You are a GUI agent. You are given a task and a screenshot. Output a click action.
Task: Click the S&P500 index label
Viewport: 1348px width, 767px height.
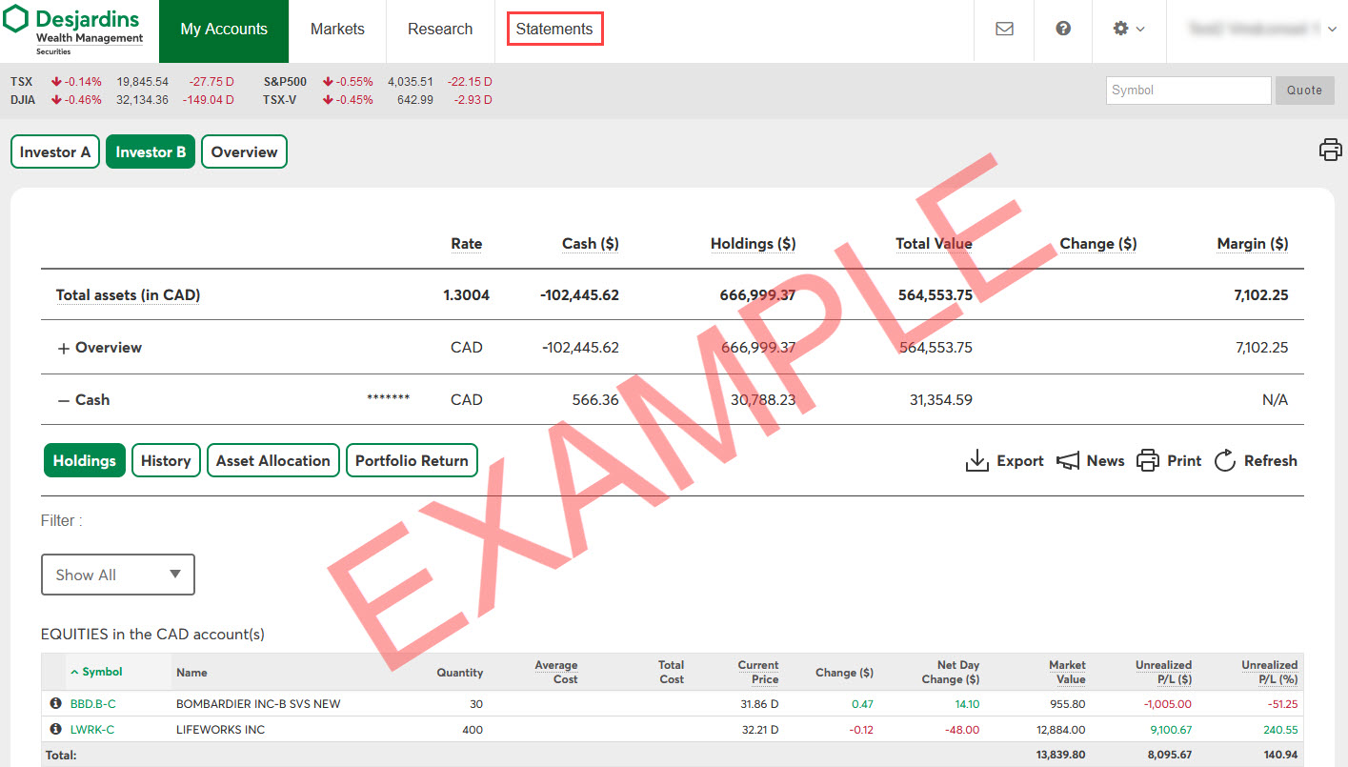click(x=285, y=82)
